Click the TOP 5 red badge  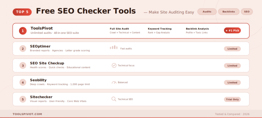[x=22, y=12]
